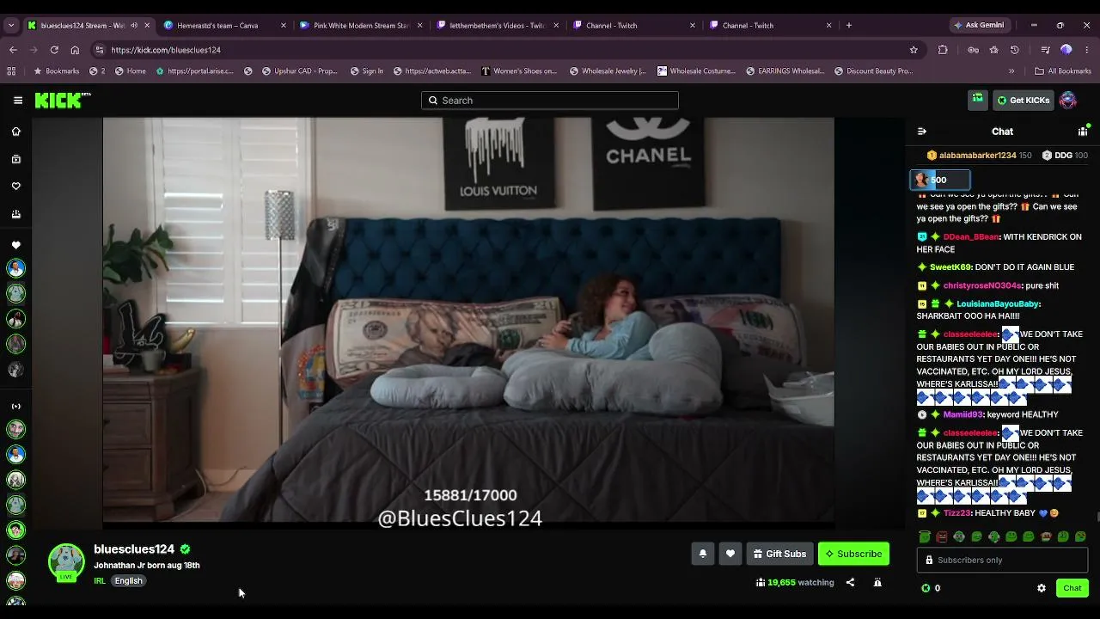The height and width of the screenshot is (619, 1100).
Task: Open the chat users list icon
Action: pyautogui.click(x=1083, y=132)
